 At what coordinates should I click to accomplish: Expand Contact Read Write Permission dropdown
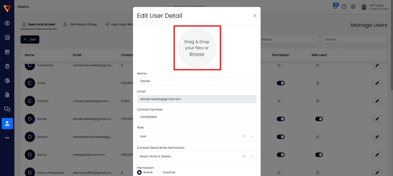pos(252,156)
